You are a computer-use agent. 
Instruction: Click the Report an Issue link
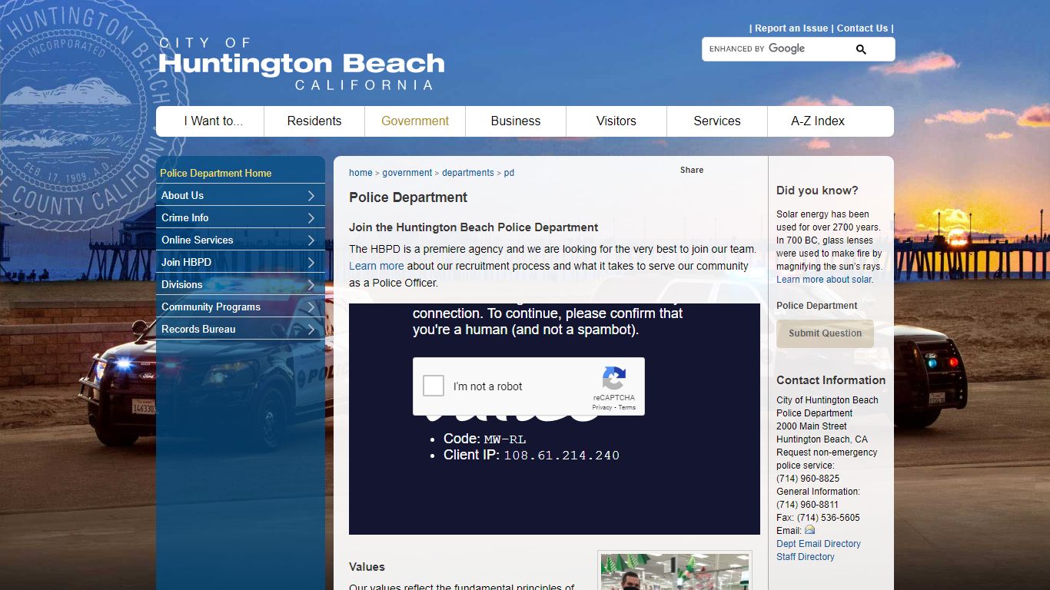point(792,28)
